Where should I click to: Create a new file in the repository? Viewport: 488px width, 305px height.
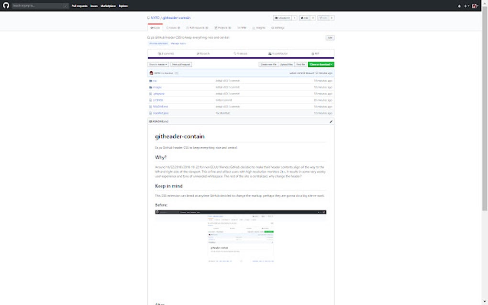(269, 64)
